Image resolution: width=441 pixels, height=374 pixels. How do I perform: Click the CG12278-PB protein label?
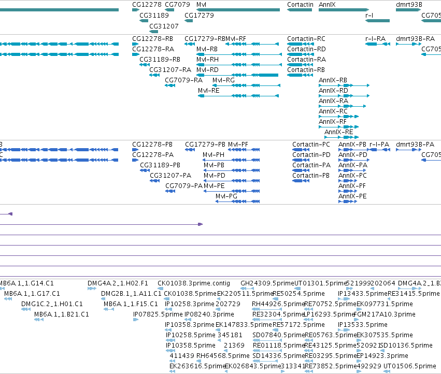(152, 144)
